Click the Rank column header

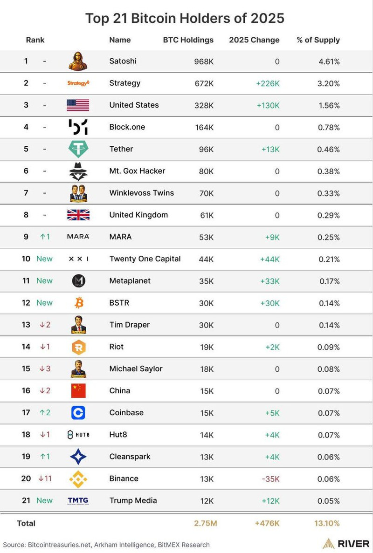click(x=35, y=40)
